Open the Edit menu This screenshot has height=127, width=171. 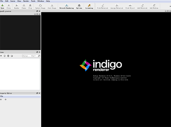7,1
